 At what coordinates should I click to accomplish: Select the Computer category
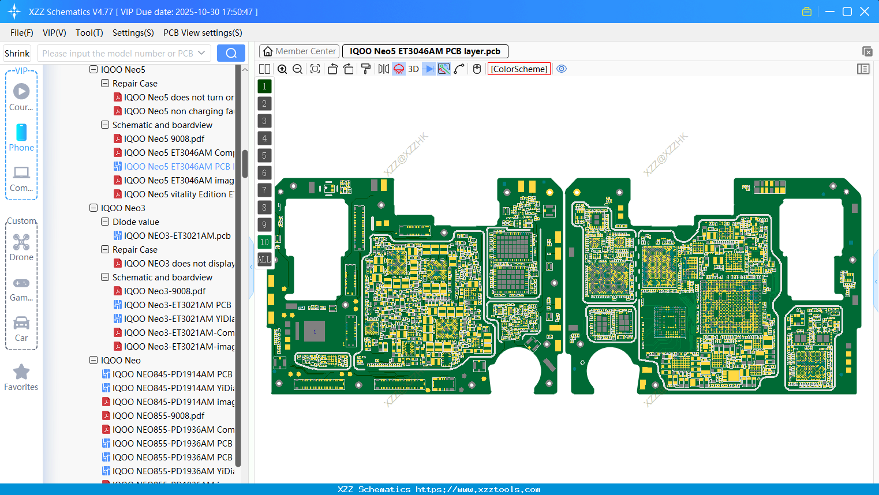tap(21, 179)
